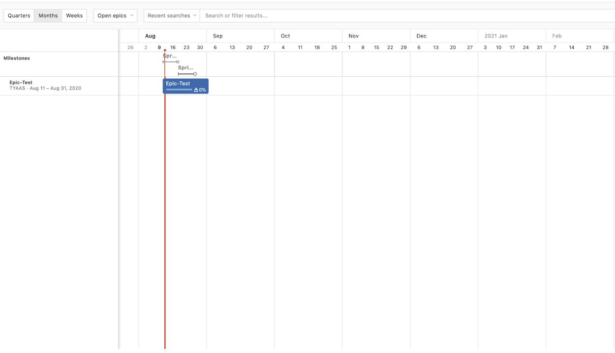615x353 pixels.
Task: Click the 2021 Jan month header
Action: point(495,36)
